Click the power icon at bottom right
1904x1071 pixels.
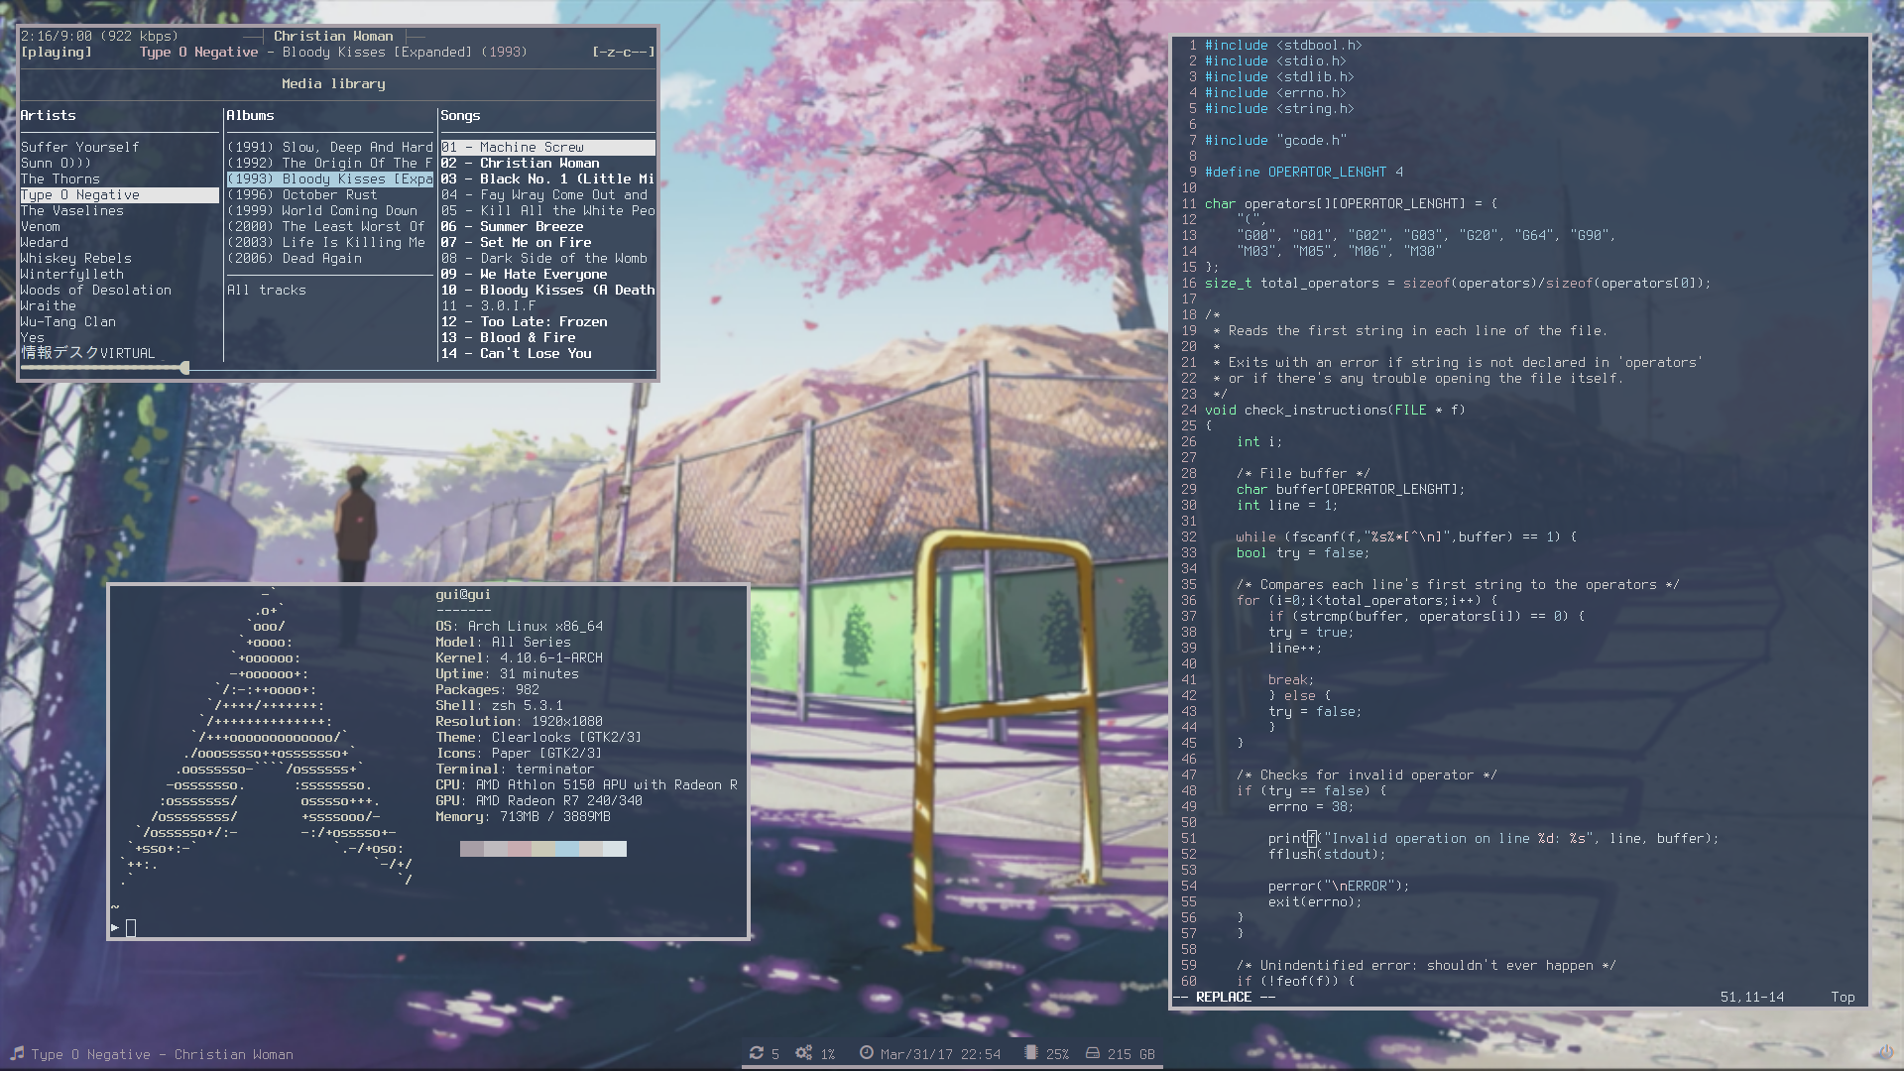click(1885, 1053)
